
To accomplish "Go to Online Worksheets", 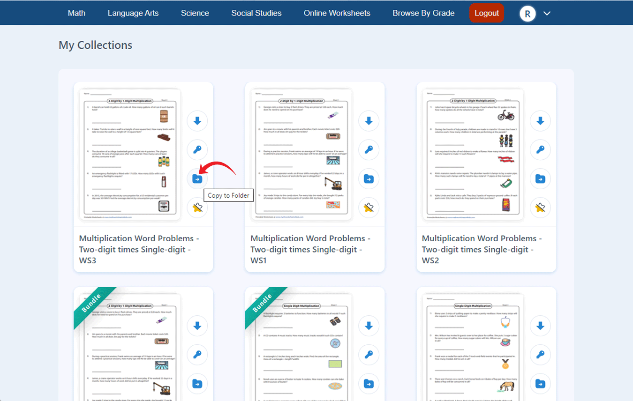I will (x=337, y=13).
